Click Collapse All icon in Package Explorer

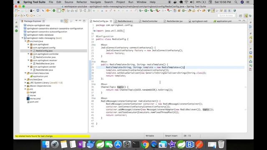click(62, 21)
